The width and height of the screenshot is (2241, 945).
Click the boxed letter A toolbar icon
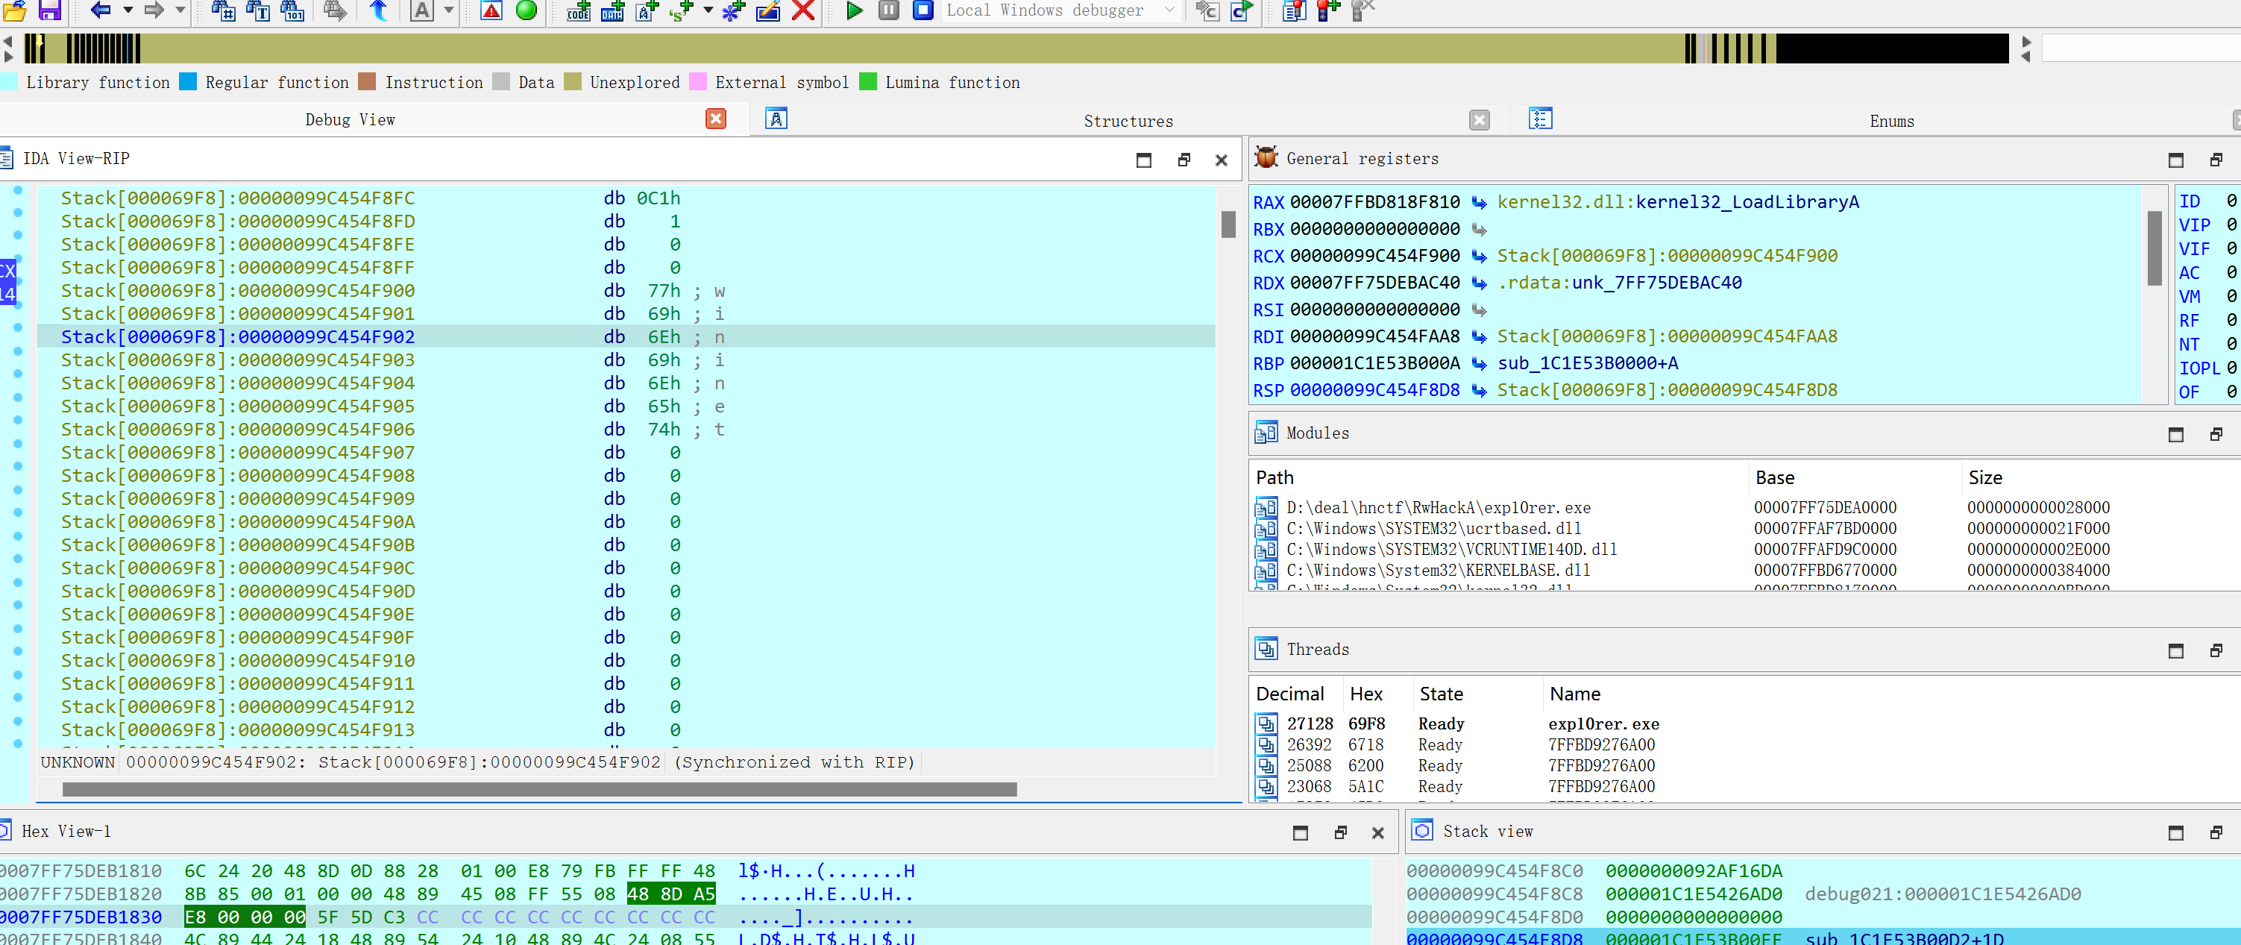[x=422, y=10]
